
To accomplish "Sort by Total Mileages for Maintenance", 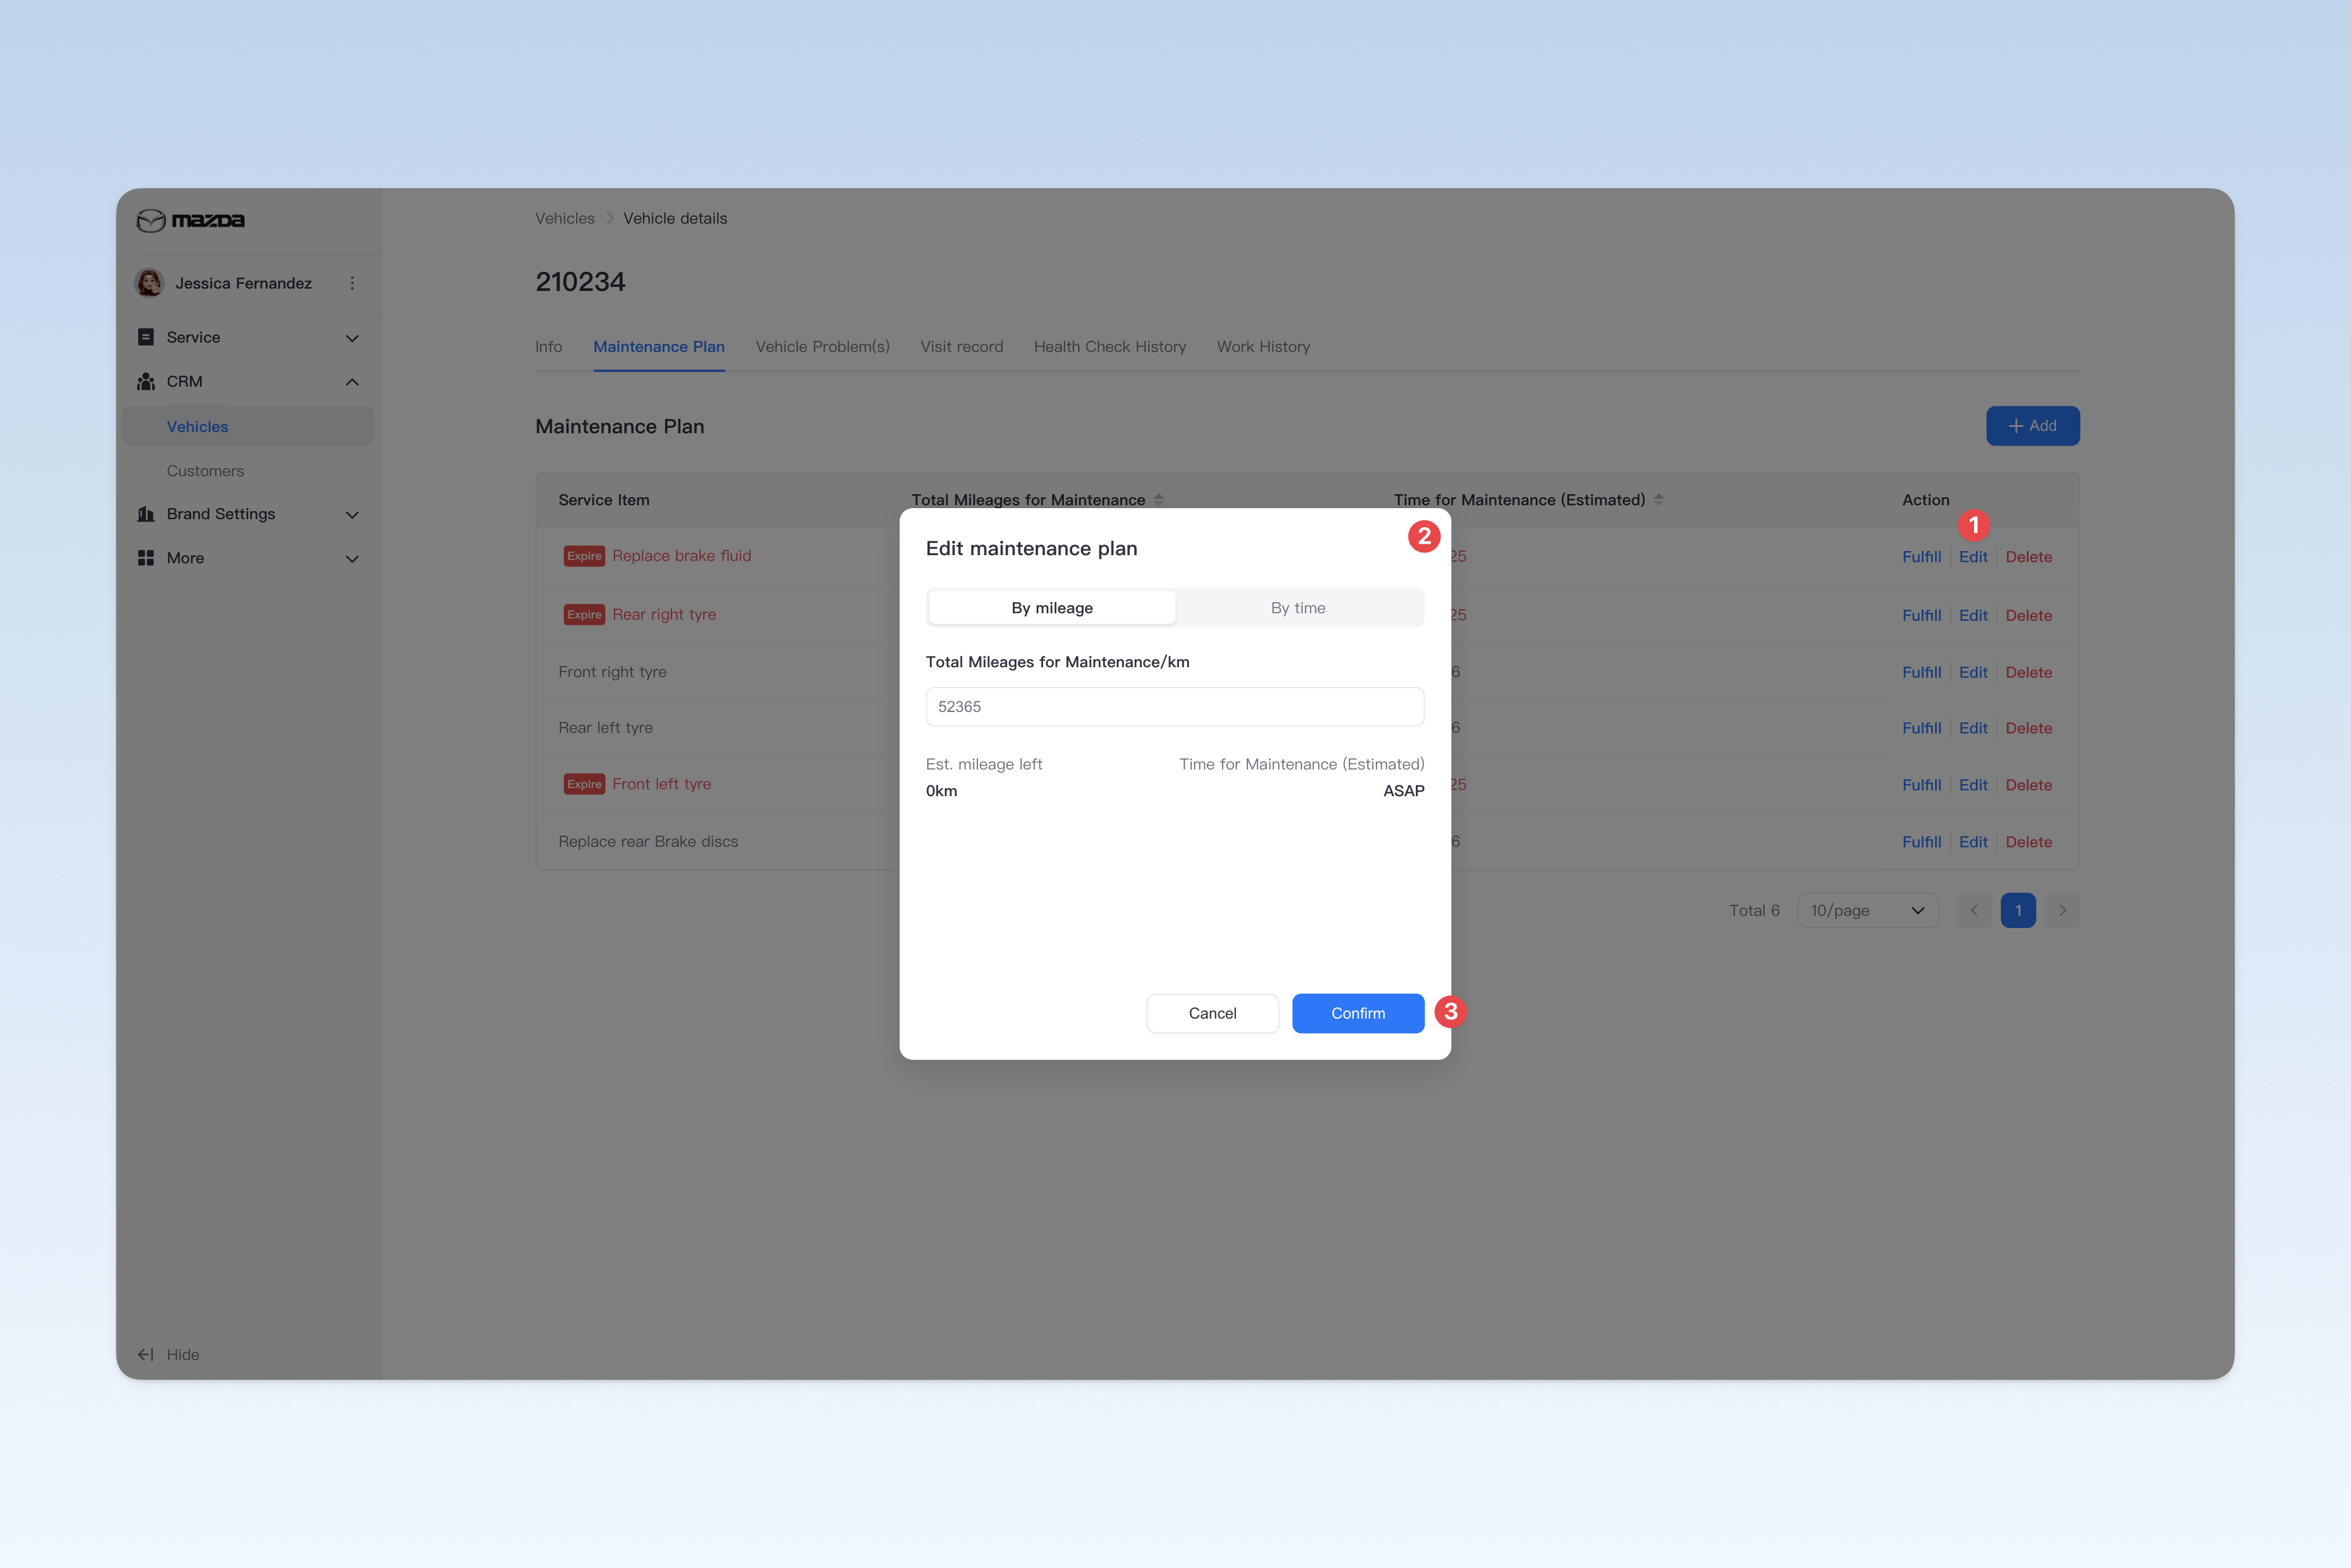I will (1159, 499).
